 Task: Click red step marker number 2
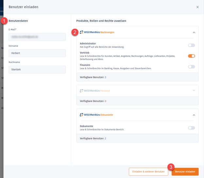(x=75, y=32)
